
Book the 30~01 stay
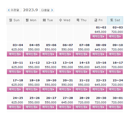pyautogui.click(x=115, y=107)
